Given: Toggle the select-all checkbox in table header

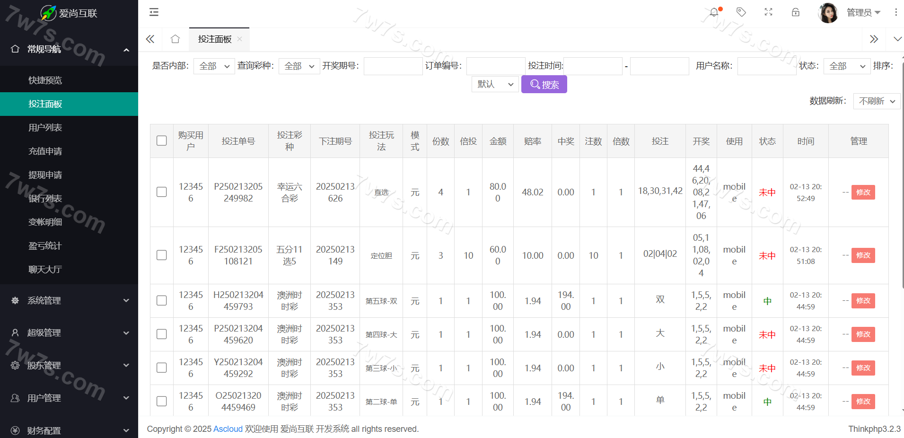Looking at the screenshot, I should pyautogui.click(x=162, y=141).
